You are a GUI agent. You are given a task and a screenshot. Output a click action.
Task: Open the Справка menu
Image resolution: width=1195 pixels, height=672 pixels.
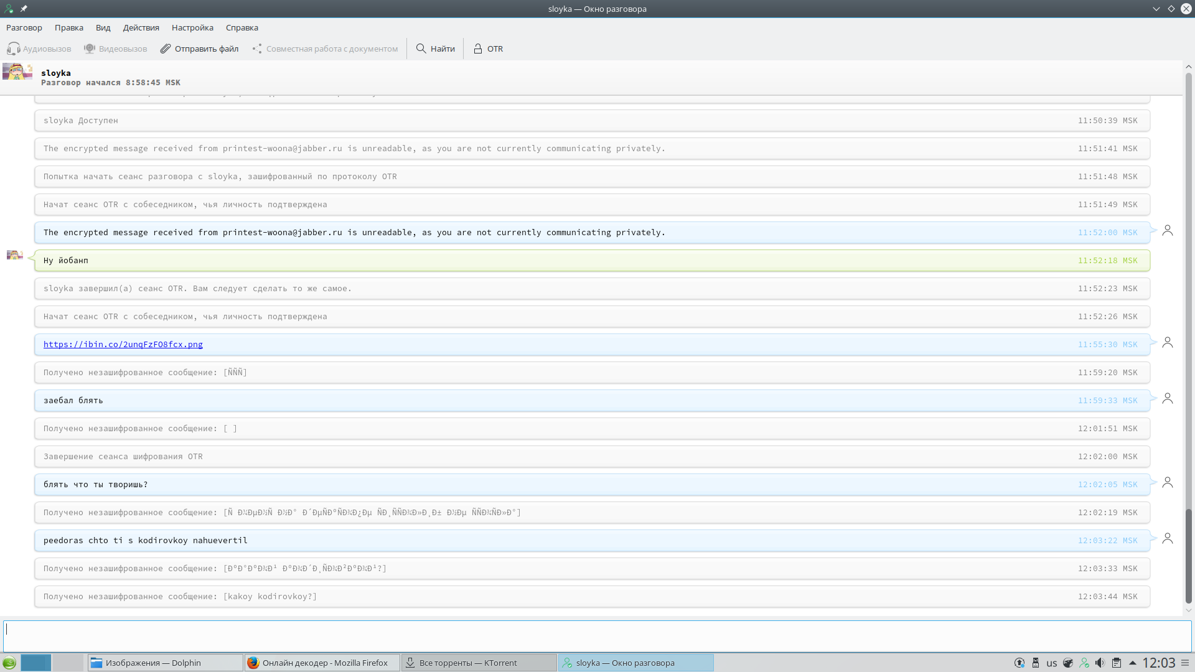(242, 27)
